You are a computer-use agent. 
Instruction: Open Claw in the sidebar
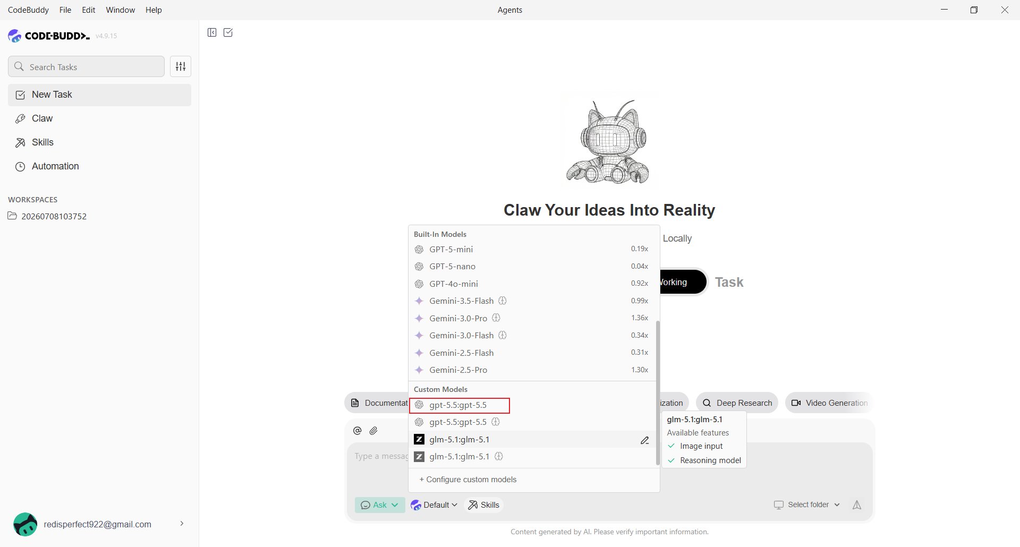(99, 118)
